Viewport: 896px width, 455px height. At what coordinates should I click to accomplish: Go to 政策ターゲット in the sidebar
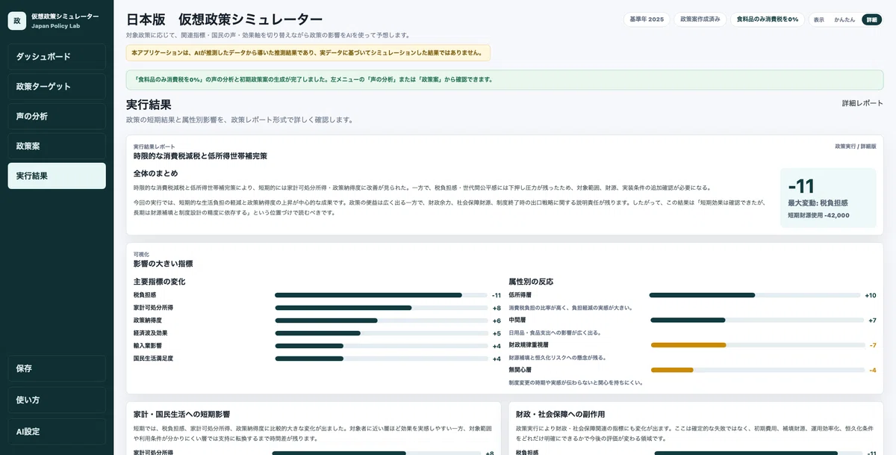[57, 87]
